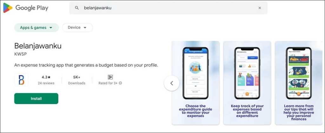
Task: Open the Device filter dropdown
Action: coord(77,28)
